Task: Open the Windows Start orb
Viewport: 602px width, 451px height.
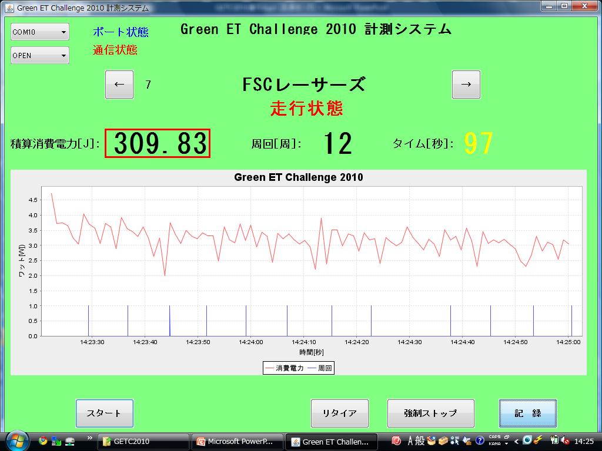Action: point(16,440)
